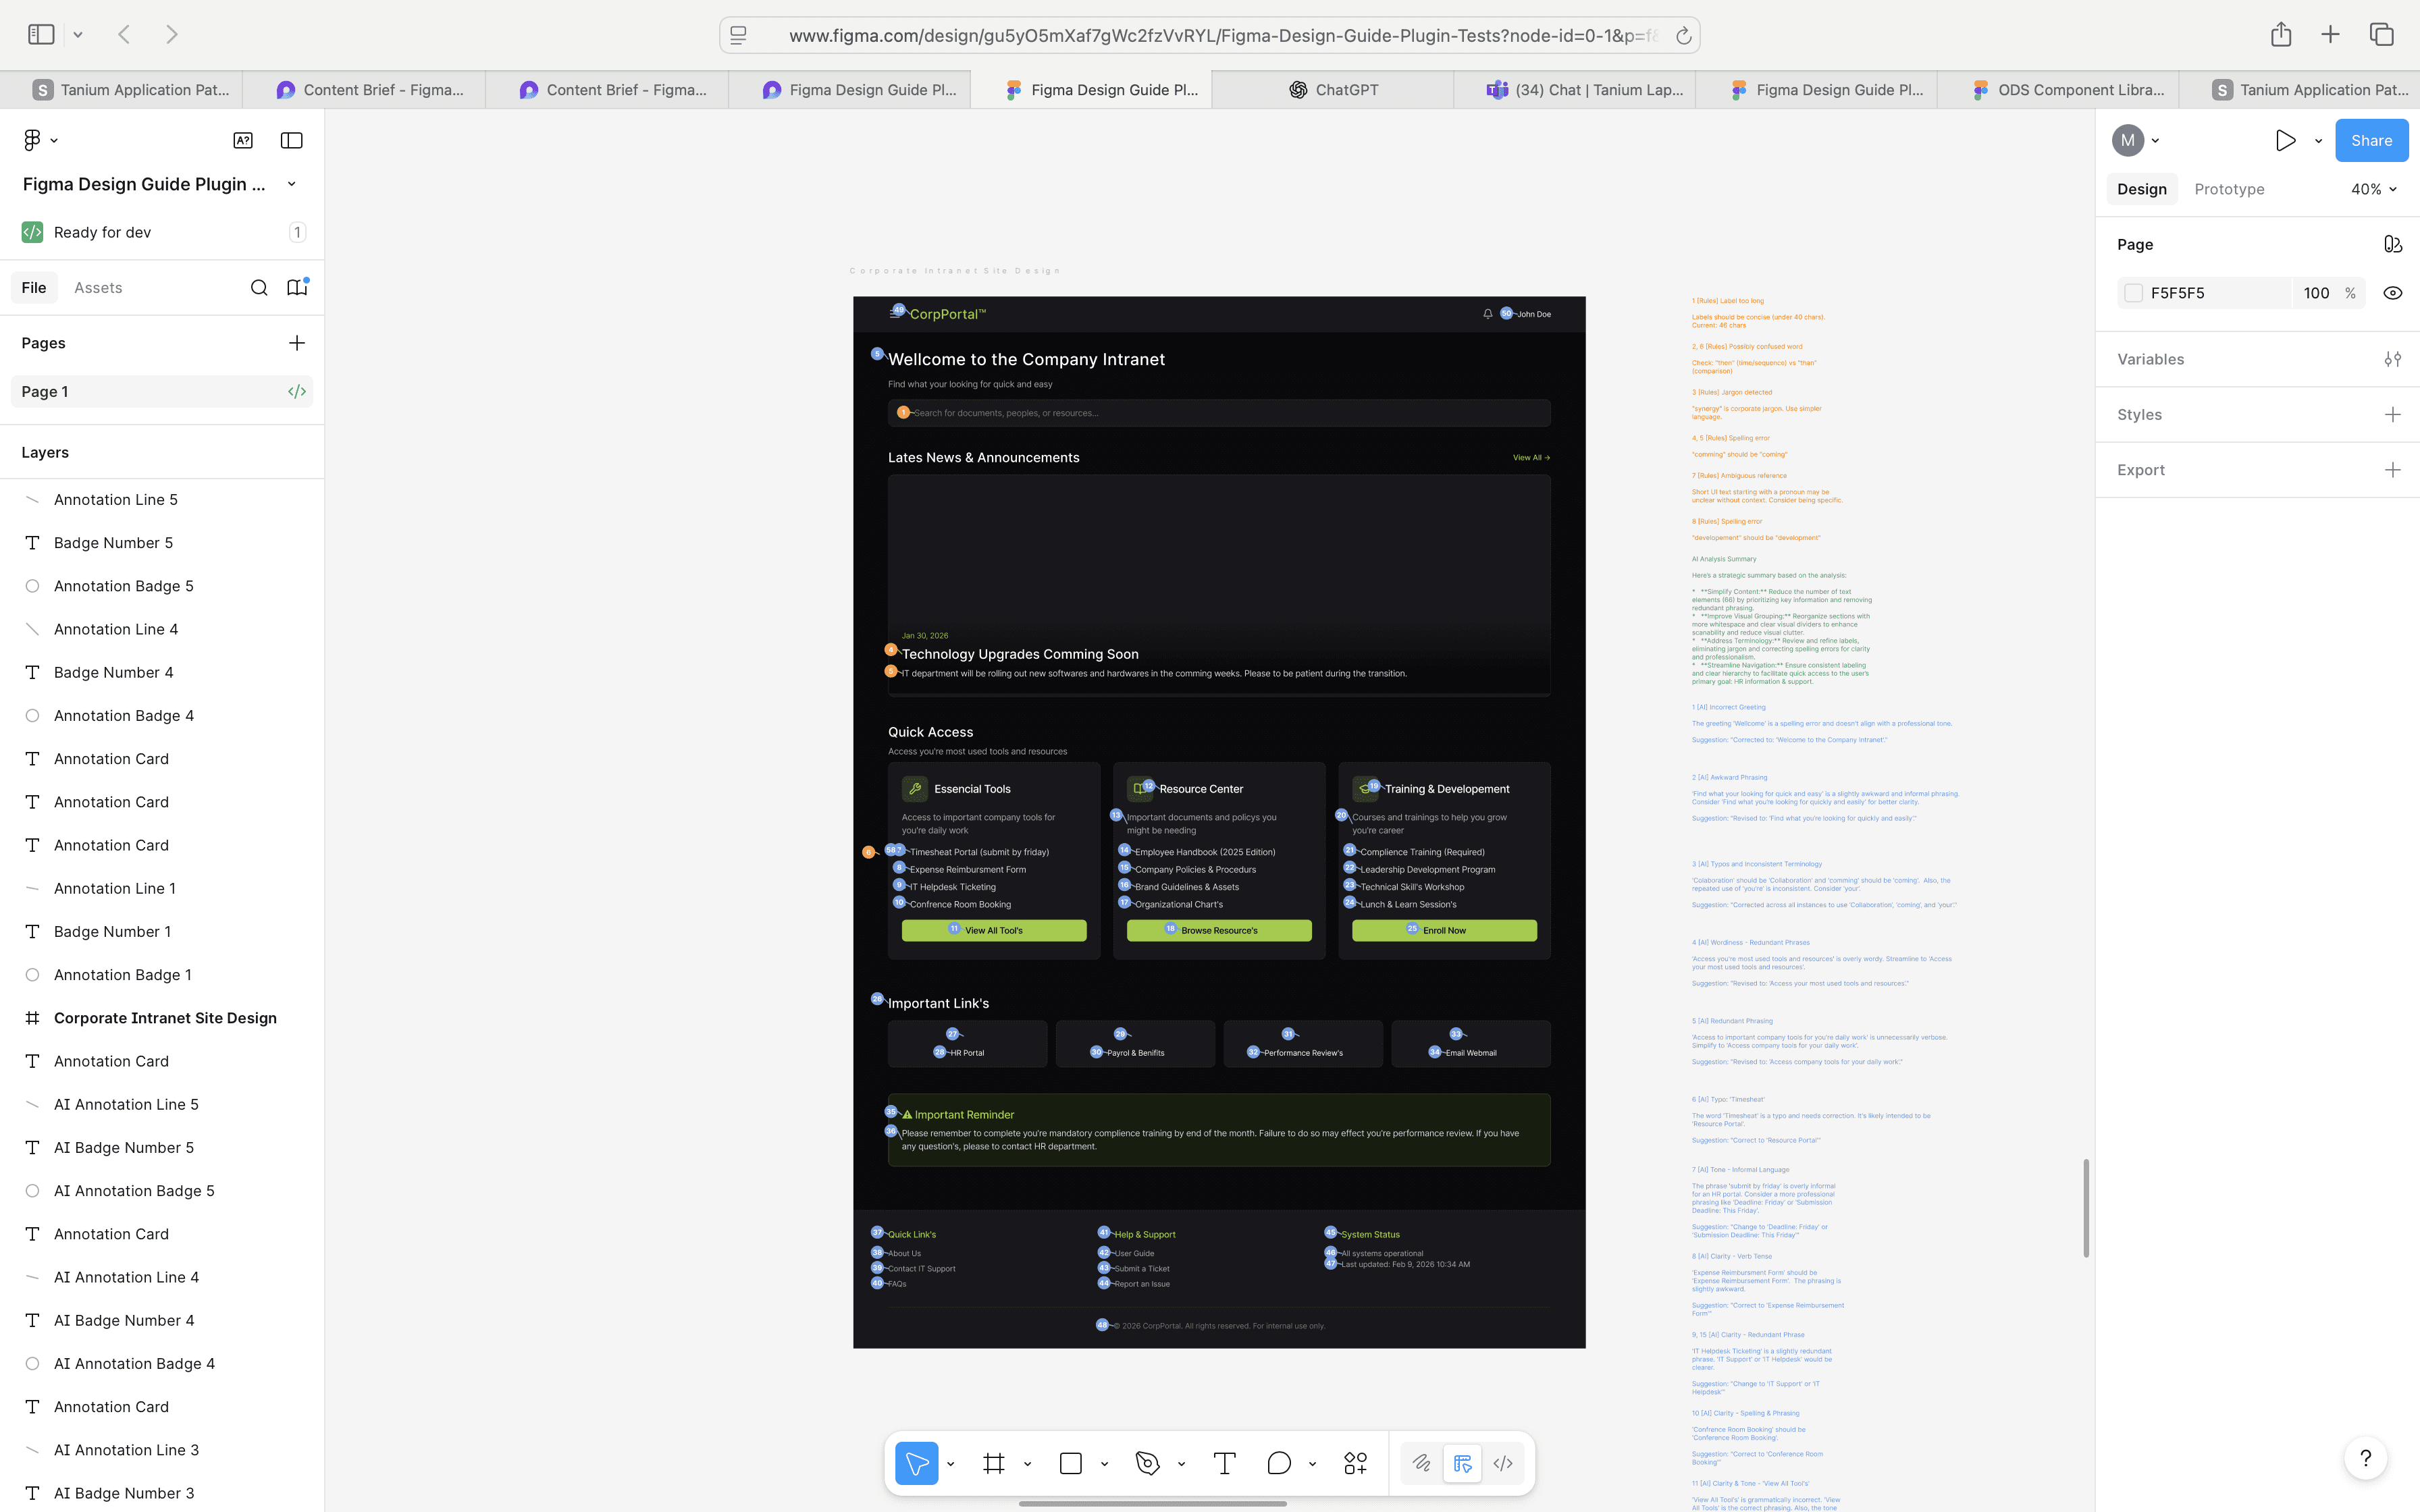Select the Frame tool in bottom toolbar
2420x1512 pixels.
pyautogui.click(x=993, y=1463)
